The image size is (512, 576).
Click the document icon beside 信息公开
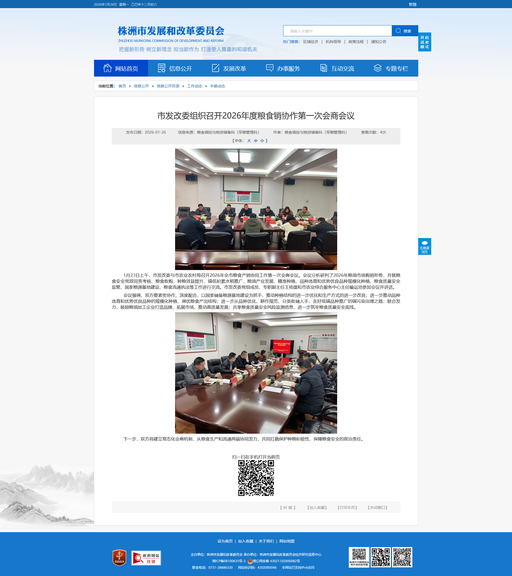pos(161,68)
